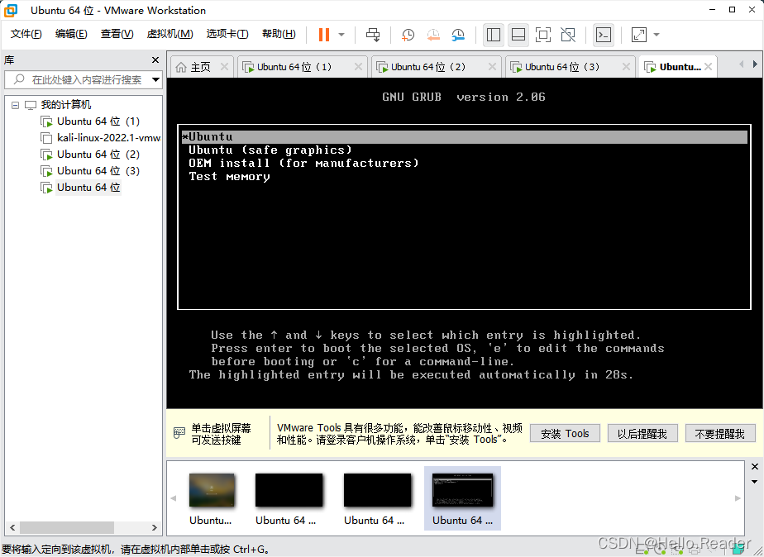Select Ubuntu 64 位 (2) in library tree
Screen dimensions: 764x557
point(98,155)
